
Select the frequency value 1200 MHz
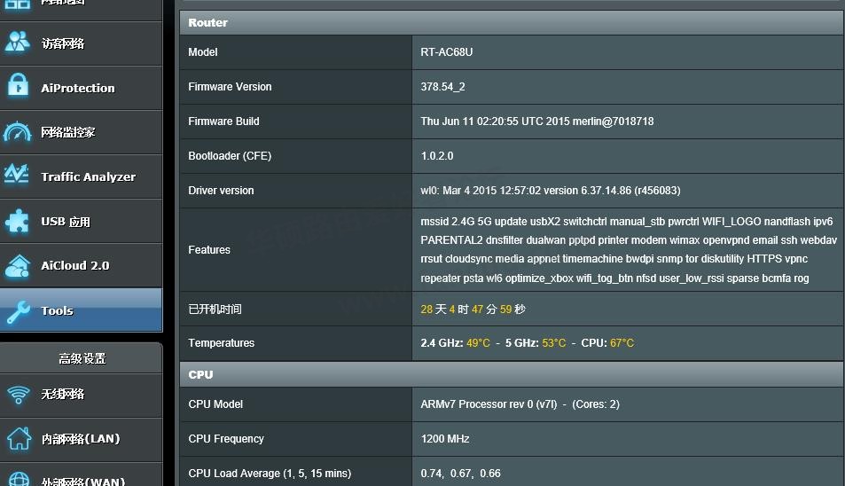[x=444, y=439]
